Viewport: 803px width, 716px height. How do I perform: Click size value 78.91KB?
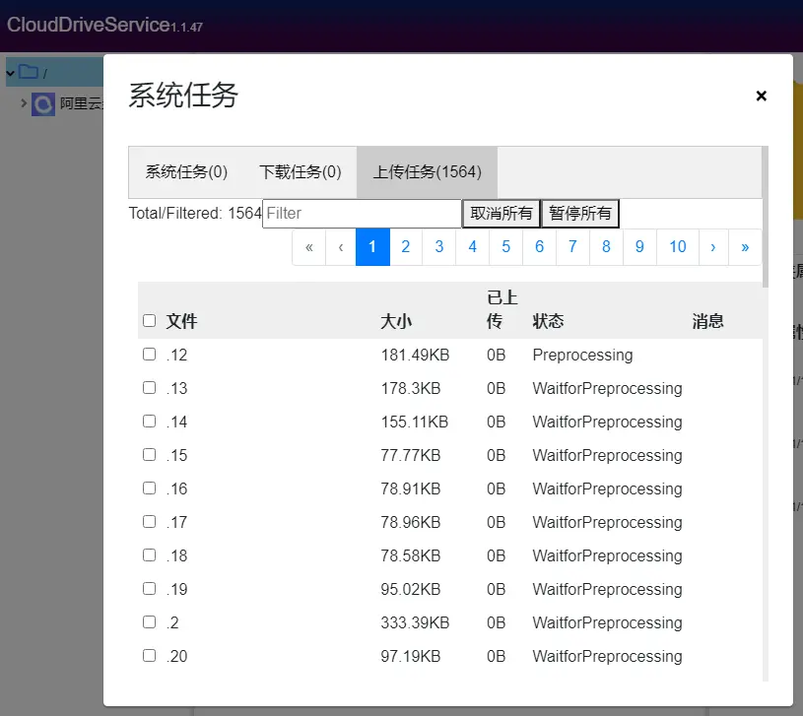[411, 488]
